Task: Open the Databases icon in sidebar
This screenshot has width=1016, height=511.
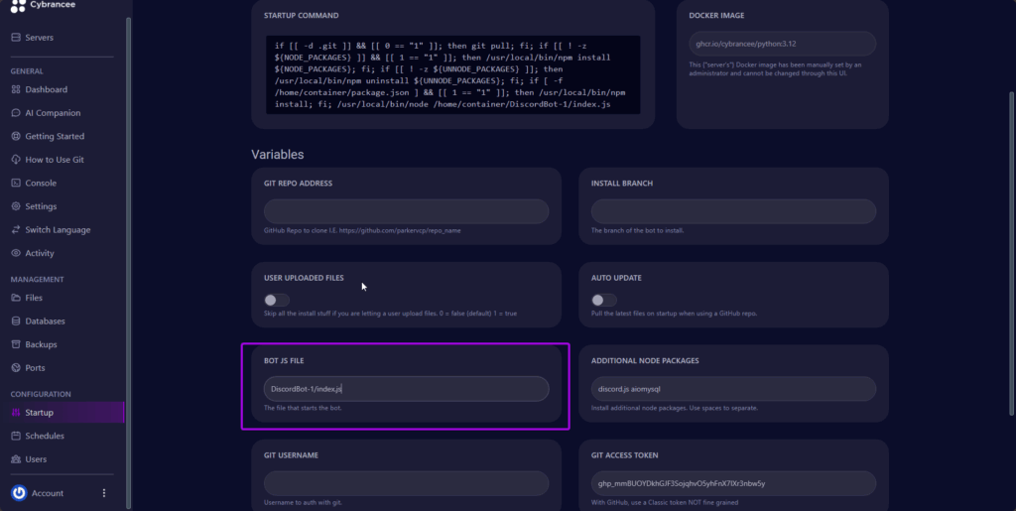Action: coord(16,321)
